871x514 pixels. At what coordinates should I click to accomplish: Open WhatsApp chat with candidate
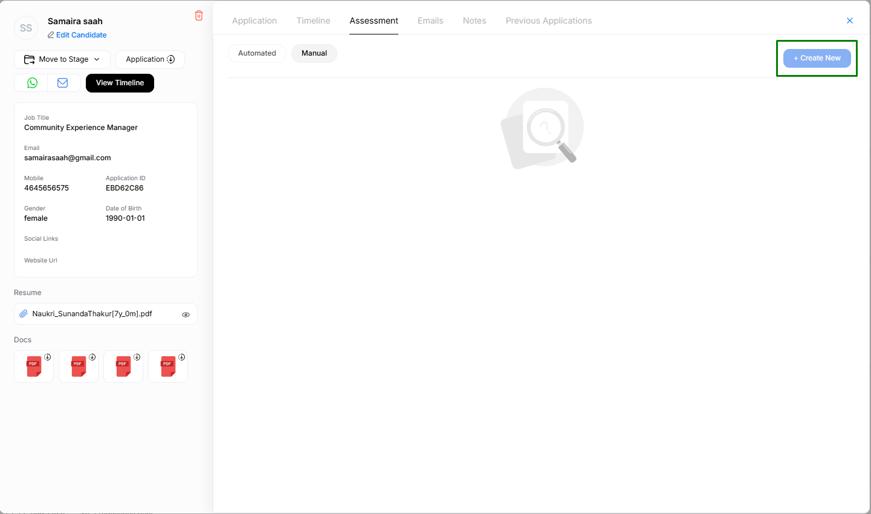point(32,83)
